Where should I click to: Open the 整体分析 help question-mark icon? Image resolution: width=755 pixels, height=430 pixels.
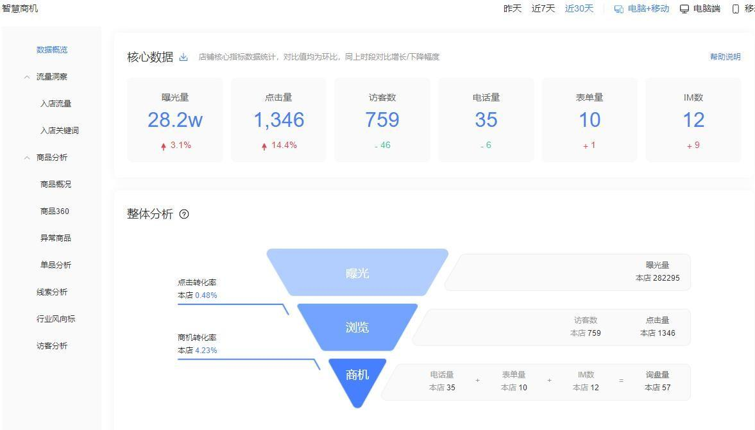184,214
